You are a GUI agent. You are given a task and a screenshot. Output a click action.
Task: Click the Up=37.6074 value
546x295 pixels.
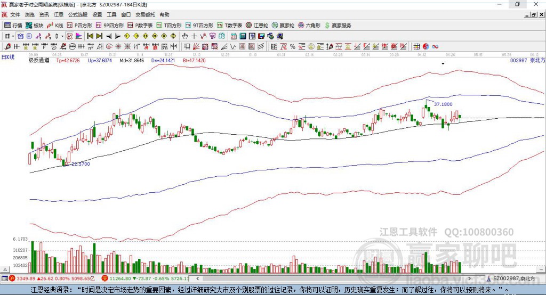(100, 61)
